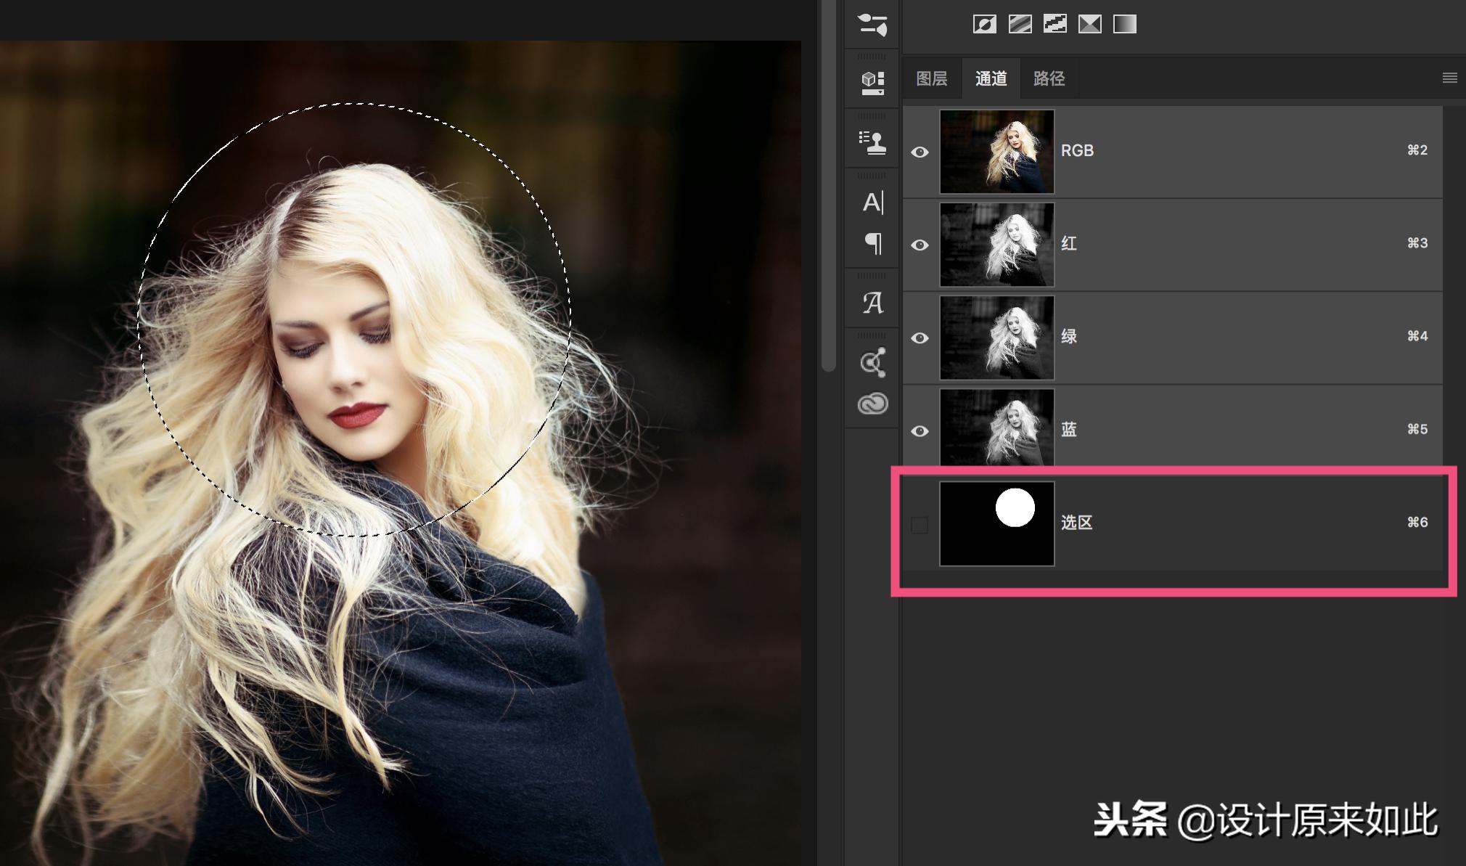Select the 绿 channel thumbnail
The width and height of the screenshot is (1466, 866).
click(x=996, y=338)
